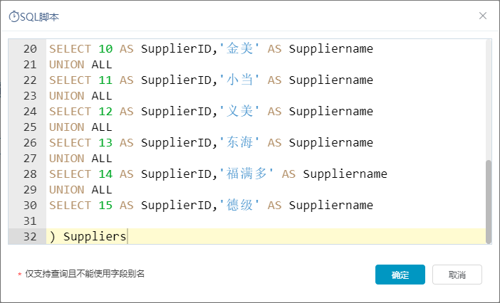Click the '福满多' string on line 28
The width and height of the screenshot is (500, 303).
[x=247, y=174]
